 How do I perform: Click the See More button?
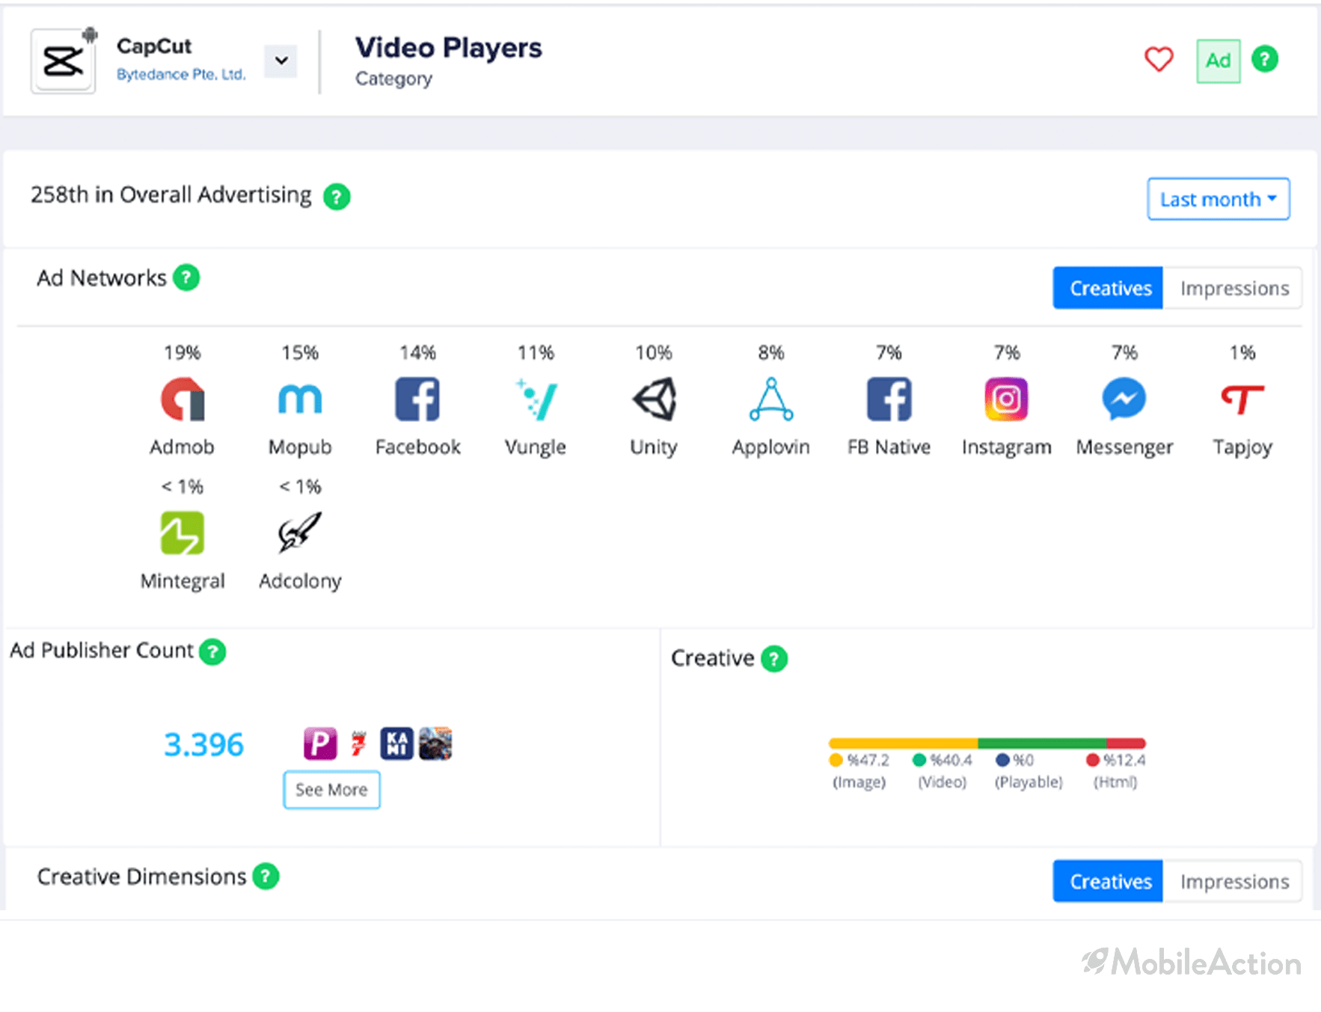point(331,790)
